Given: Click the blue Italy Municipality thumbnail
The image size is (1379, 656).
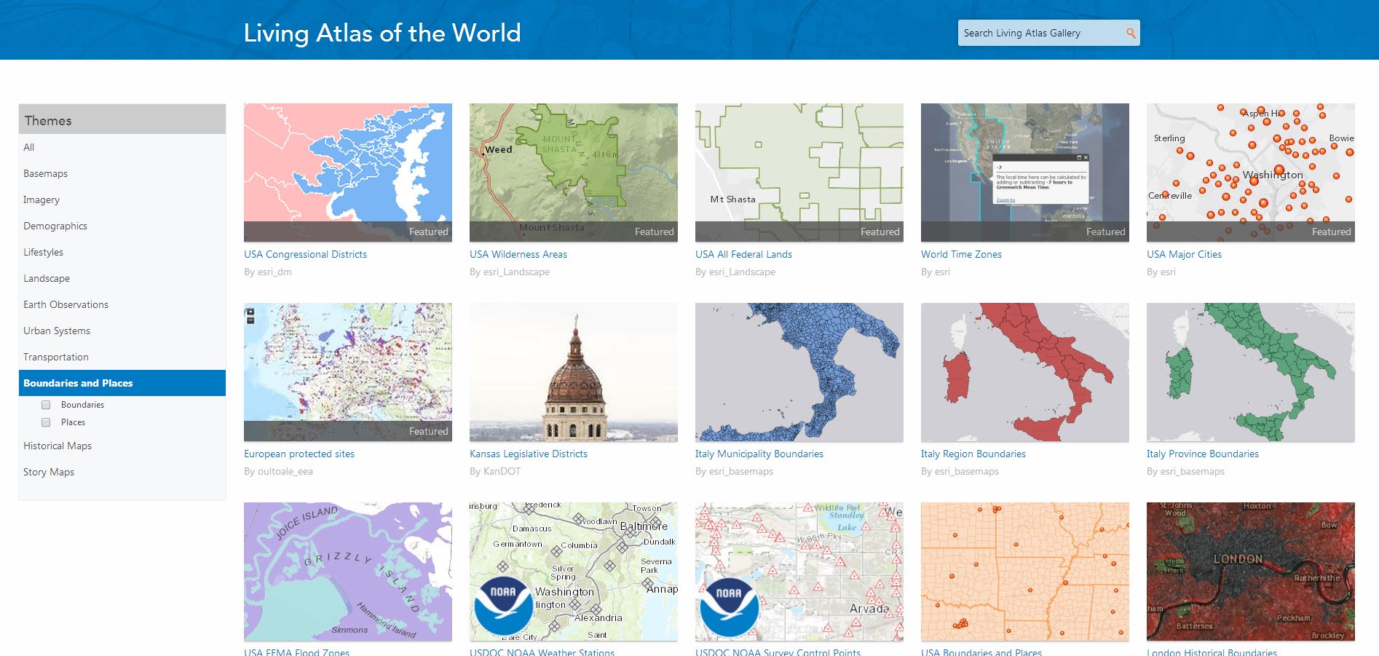Looking at the screenshot, I should pyautogui.click(x=799, y=372).
